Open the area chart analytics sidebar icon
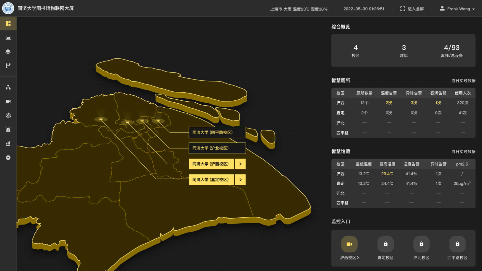This screenshot has width=482, height=271. coord(8,38)
